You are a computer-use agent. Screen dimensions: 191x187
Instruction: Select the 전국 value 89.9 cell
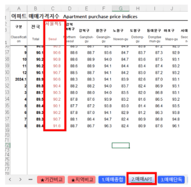click(40, 79)
